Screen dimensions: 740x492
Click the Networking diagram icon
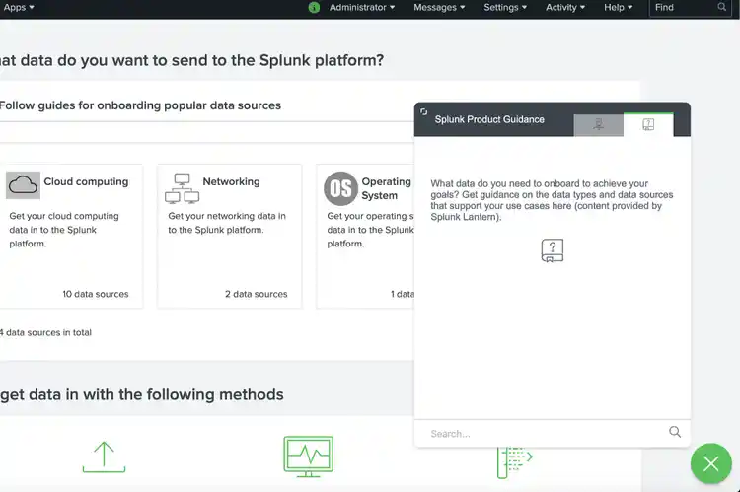coord(182,187)
